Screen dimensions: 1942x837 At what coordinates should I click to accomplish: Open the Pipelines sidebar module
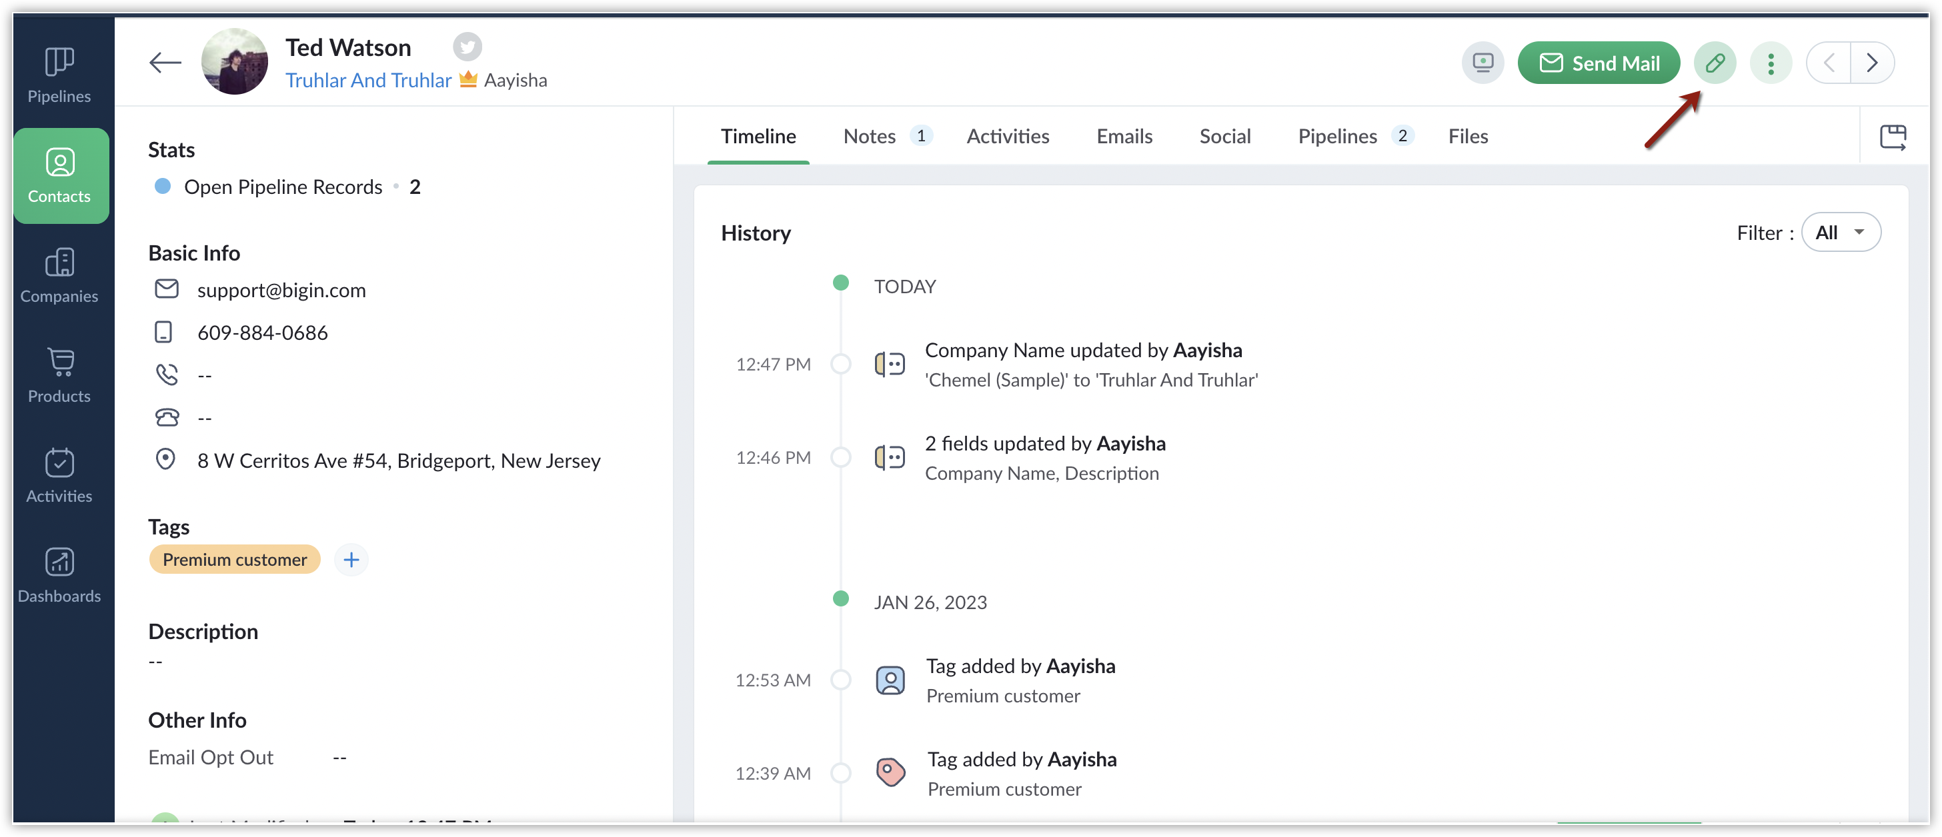pyautogui.click(x=59, y=75)
